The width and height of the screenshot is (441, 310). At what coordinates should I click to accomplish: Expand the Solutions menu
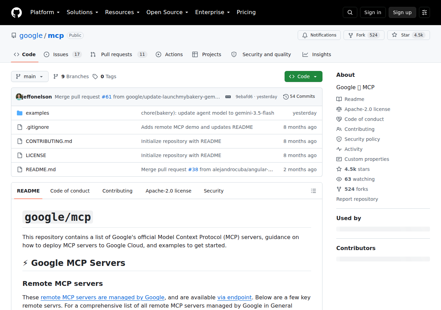coord(82,12)
